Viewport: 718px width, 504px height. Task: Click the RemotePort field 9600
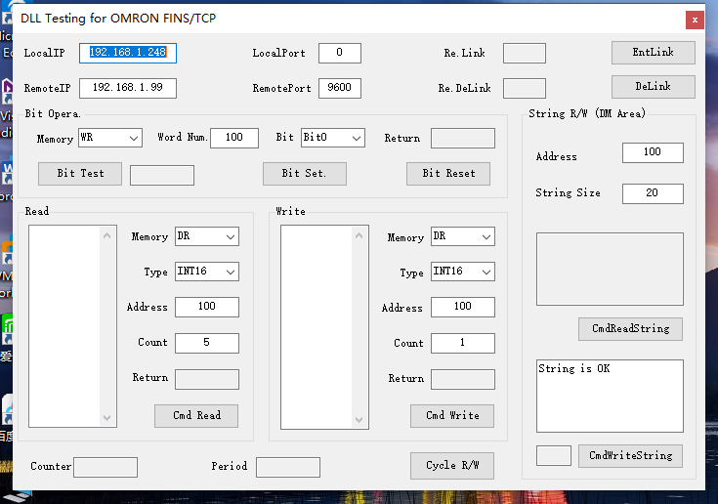(340, 88)
